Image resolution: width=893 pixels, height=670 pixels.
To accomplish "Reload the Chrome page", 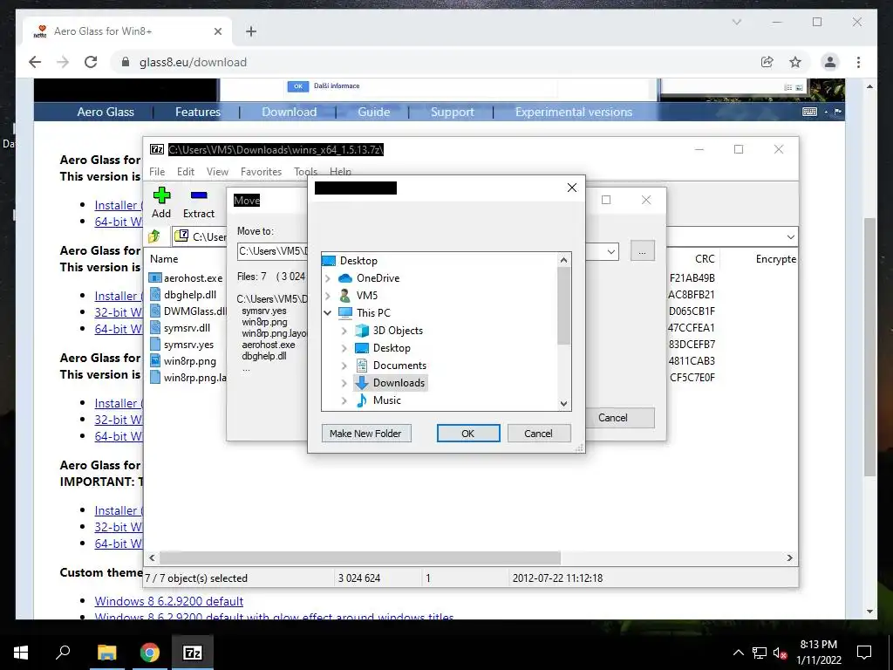I will (91, 62).
